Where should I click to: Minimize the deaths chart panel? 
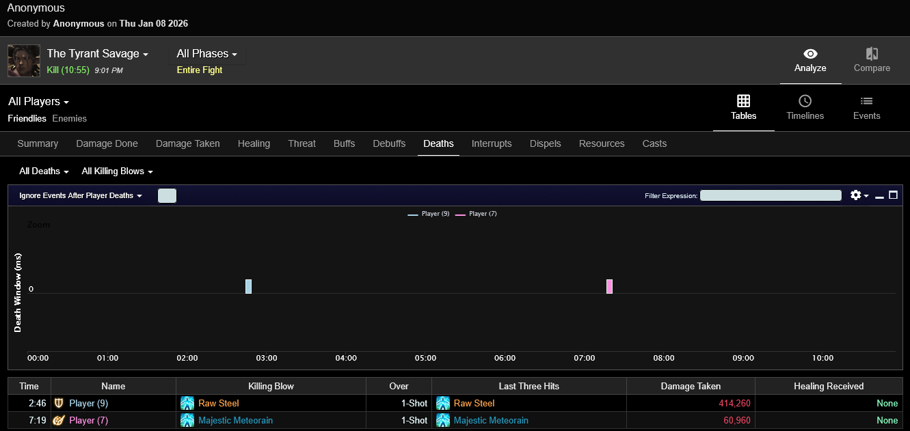[880, 196]
